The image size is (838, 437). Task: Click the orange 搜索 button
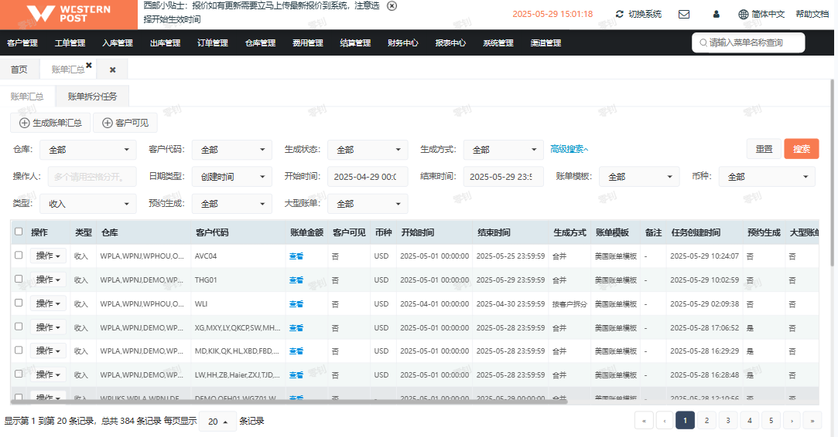pyautogui.click(x=801, y=149)
